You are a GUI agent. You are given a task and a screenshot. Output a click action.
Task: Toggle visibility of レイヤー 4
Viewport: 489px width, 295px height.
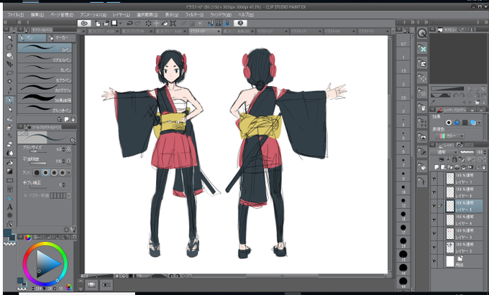point(434,220)
